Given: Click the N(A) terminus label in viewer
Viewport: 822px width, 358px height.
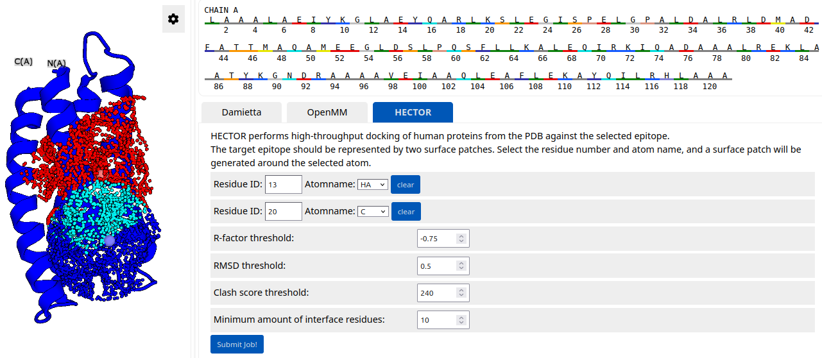Looking at the screenshot, I should pos(56,63).
